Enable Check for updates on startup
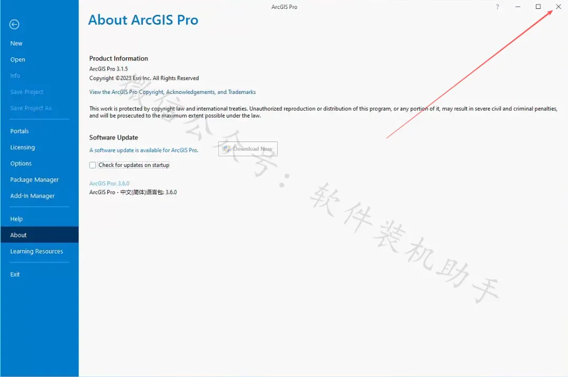Viewport: 568px width, 377px height. click(93, 165)
